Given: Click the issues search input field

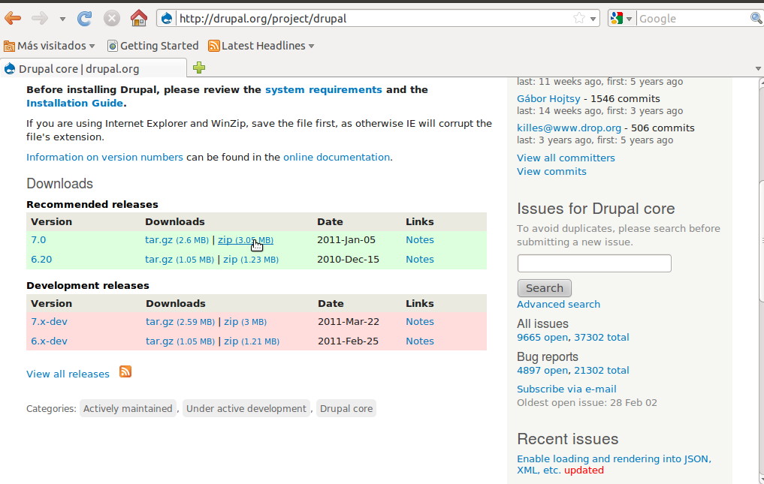Looking at the screenshot, I should pos(593,263).
